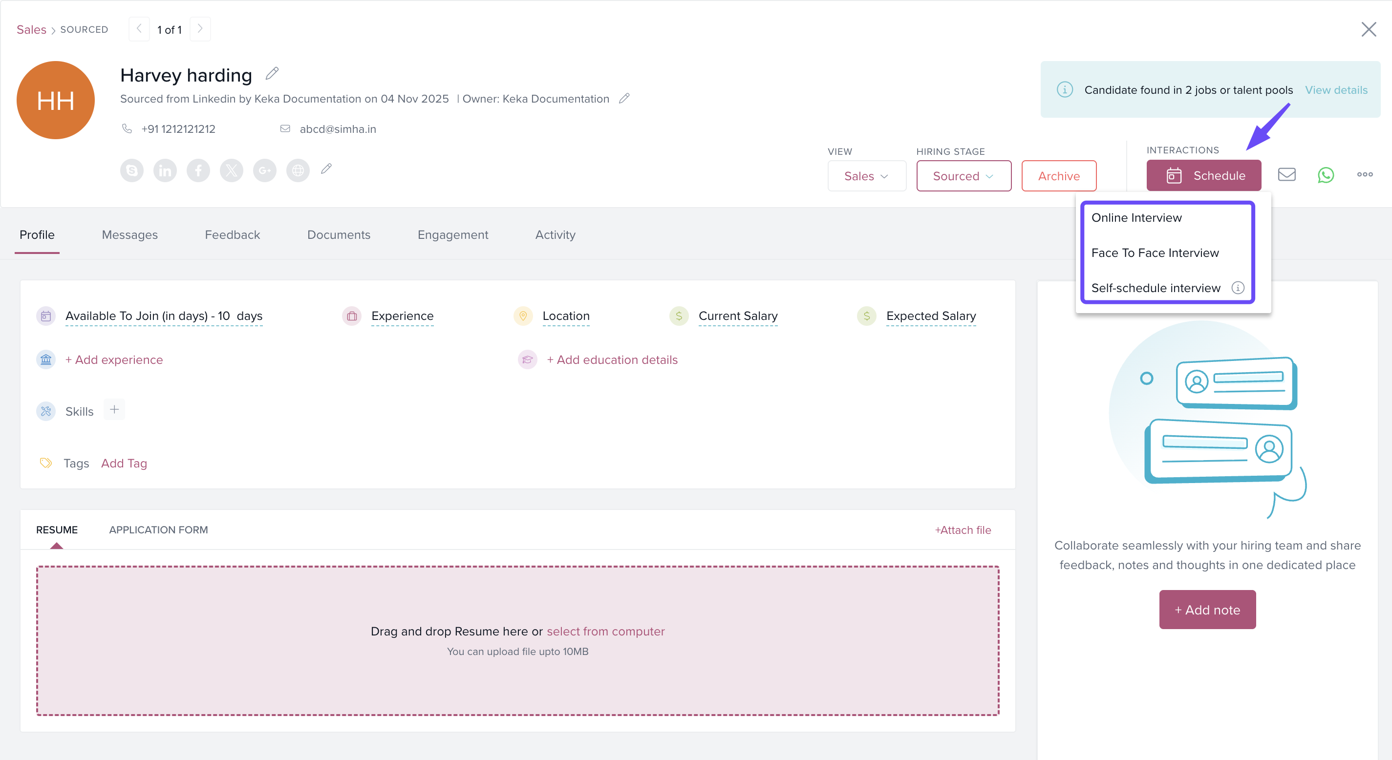Select Online Interview from schedule menu
Screen dimensions: 1392x760
tap(1136, 218)
